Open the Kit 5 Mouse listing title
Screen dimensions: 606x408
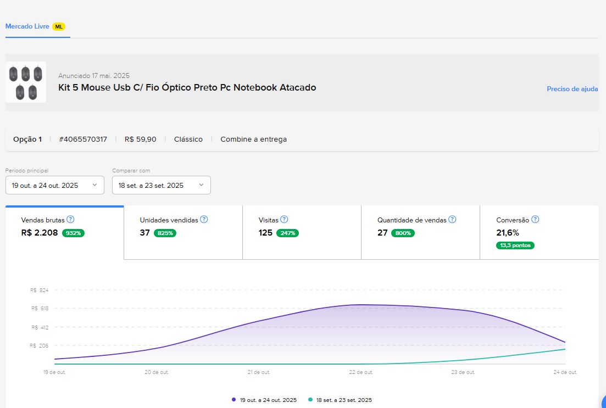[187, 87]
